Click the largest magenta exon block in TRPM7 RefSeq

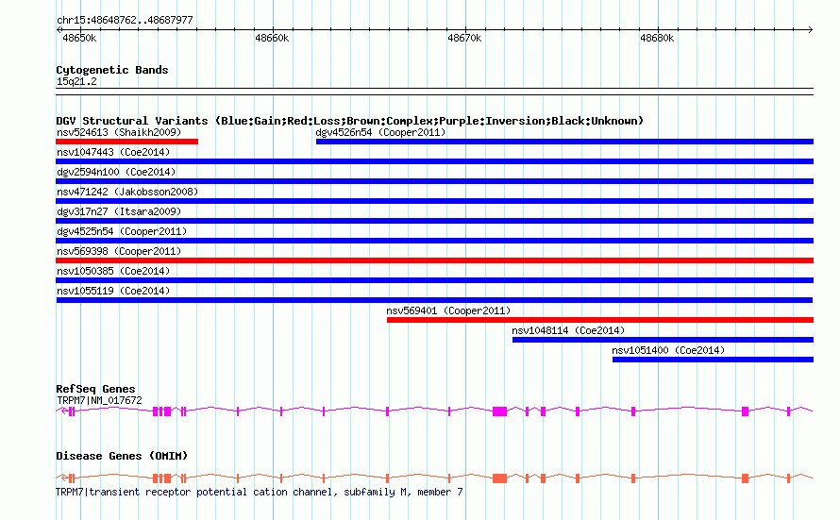(x=500, y=411)
